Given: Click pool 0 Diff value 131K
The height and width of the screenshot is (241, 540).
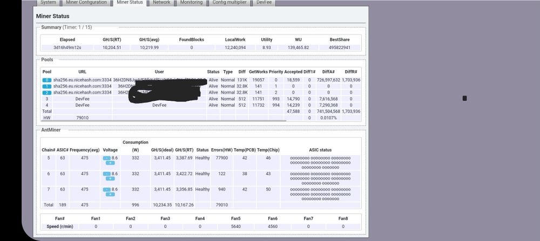Looking at the screenshot, I should [242, 80].
